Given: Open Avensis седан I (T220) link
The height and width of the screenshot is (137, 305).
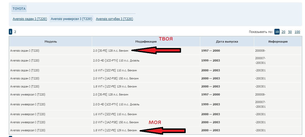Looking at the screenshot, I should pyautogui.click(x=30, y=19).
